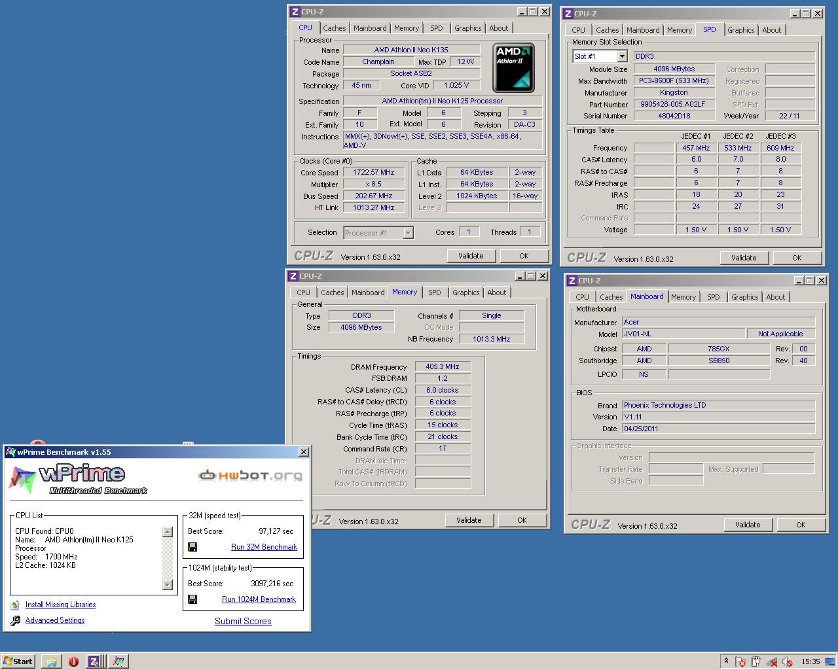Select CPU tab in the Mainboard window
The width and height of the screenshot is (838, 670).
tap(583, 297)
